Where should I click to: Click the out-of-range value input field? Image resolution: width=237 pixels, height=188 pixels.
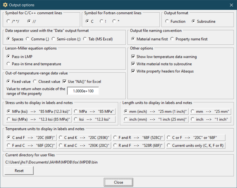pyautogui.click(x=83, y=91)
